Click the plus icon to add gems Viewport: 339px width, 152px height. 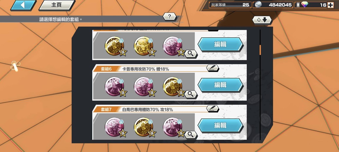click(330, 5)
